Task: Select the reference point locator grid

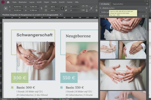Action: point(6,8)
